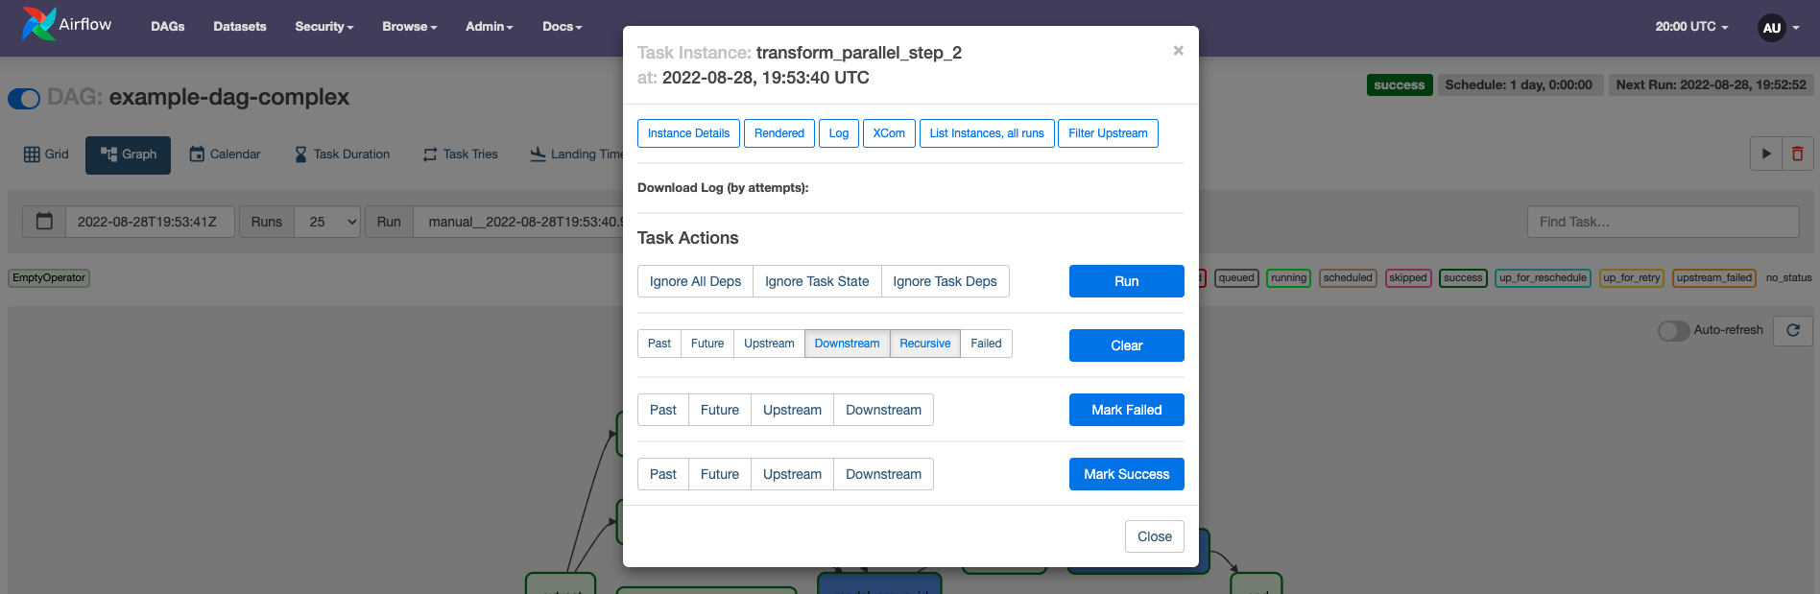Close the modal with the X icon
Screen dimensions: 1820x594
tap(1178, 51)
